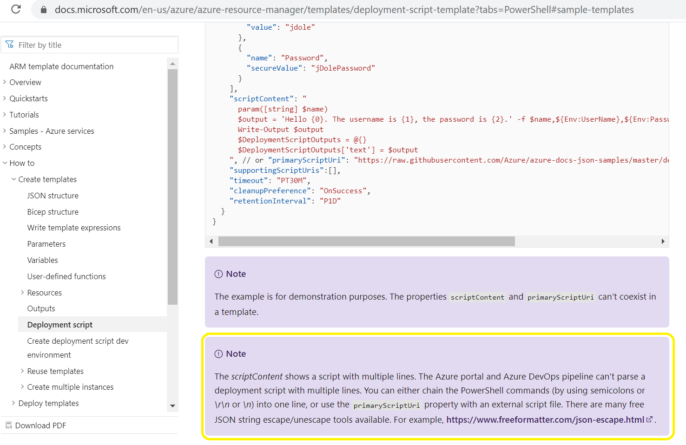Click the "jdole" value in code
The height and width of the screenshot is (445, 686).
tap(300, 27)
